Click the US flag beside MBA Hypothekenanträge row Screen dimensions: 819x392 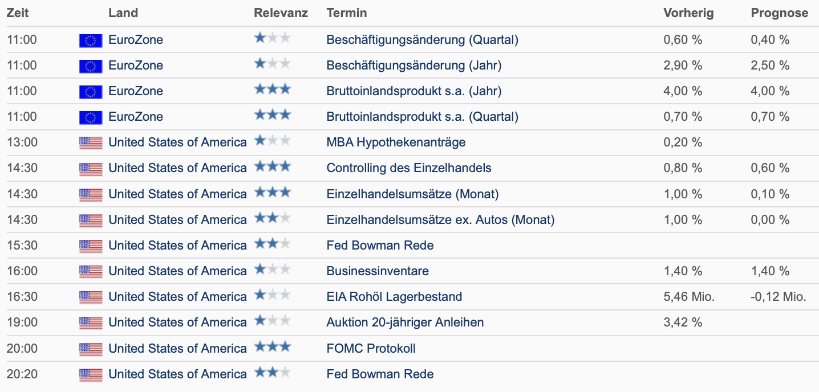pyautogui.click(x=91, y=143)
